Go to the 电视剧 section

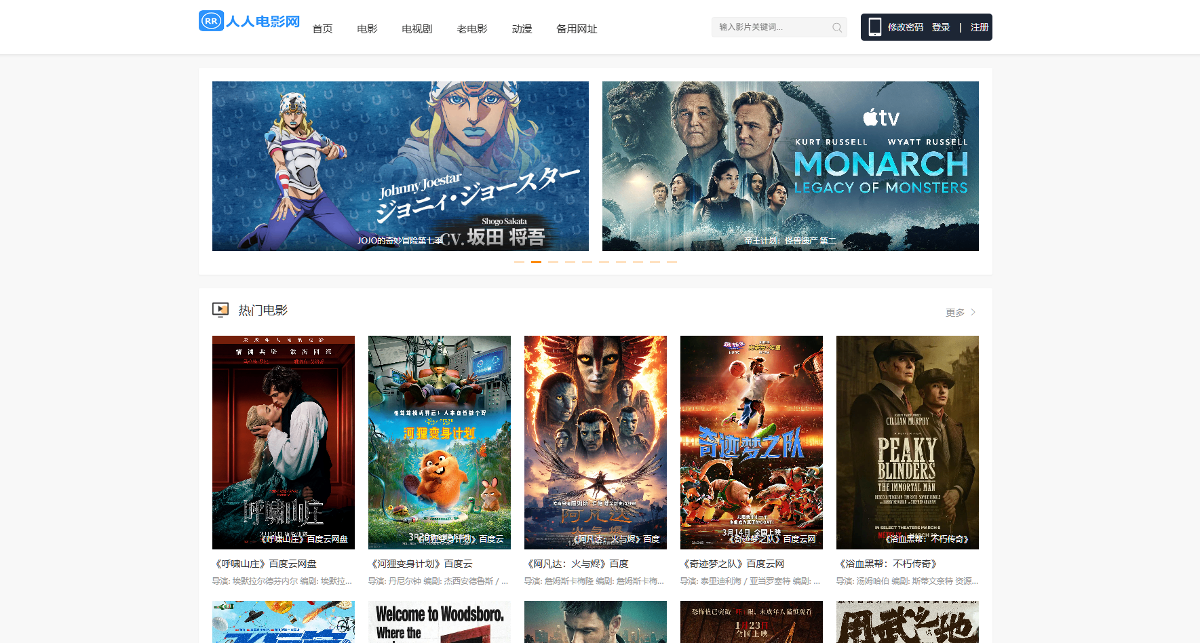(x=417, y=28)
